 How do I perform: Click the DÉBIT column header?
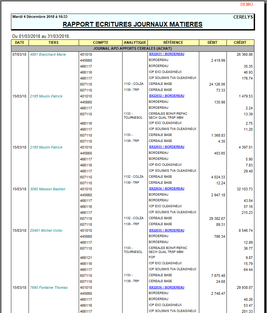point(213,42)
